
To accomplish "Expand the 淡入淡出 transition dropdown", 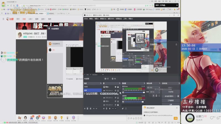I will coord(153,87).
